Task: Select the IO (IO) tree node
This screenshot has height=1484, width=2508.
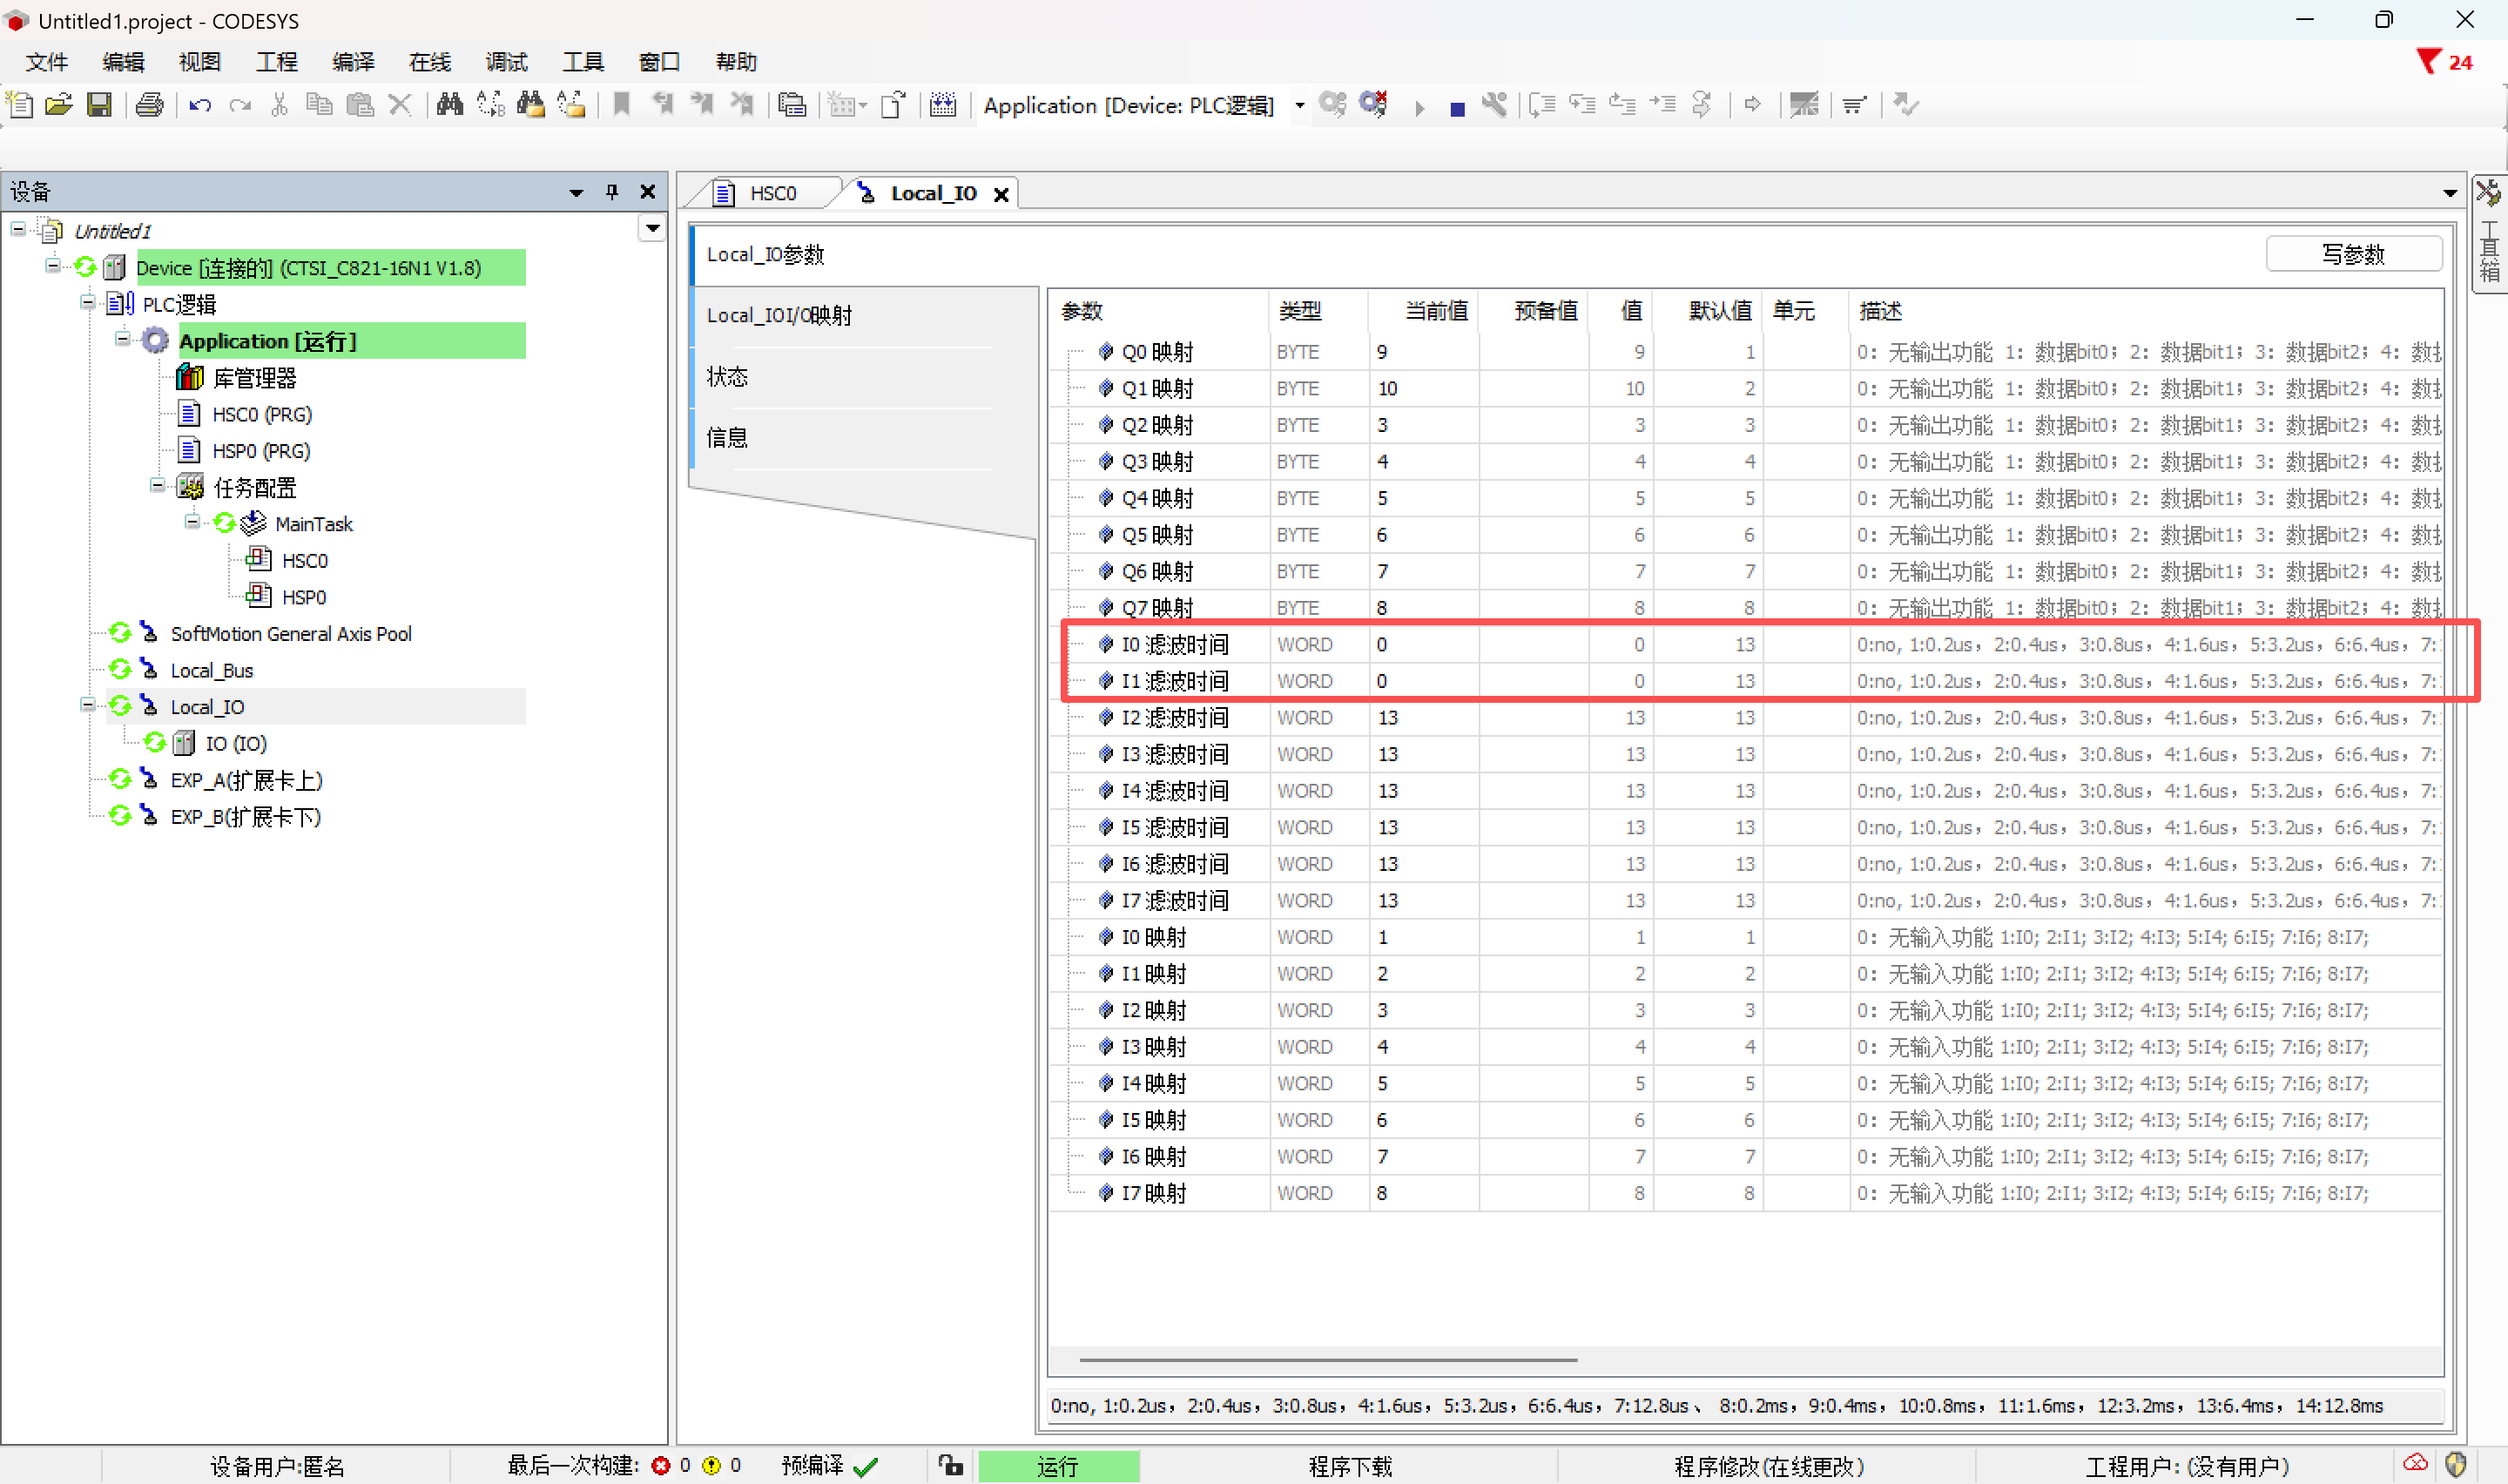Action: click(235, 744)
